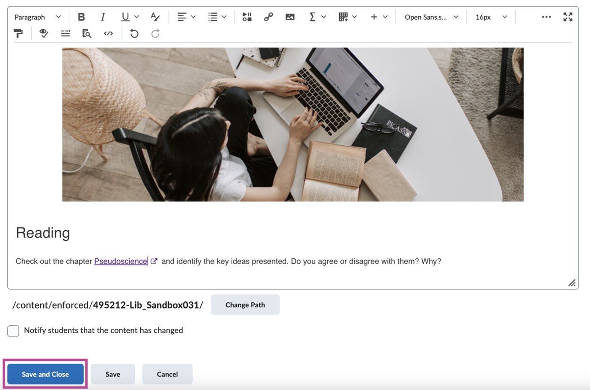Toggle bold formatting
Viewport: 590px width, 390px height.
(81, 17)
